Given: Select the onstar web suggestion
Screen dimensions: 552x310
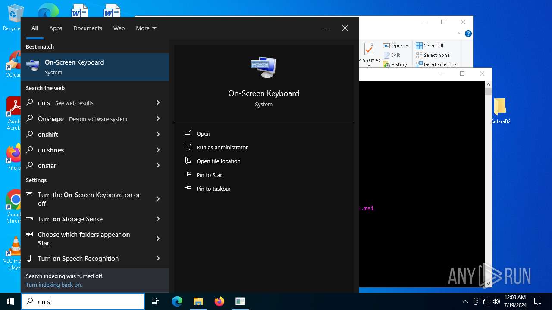Looking at the screenshot, I should (87, 165).
